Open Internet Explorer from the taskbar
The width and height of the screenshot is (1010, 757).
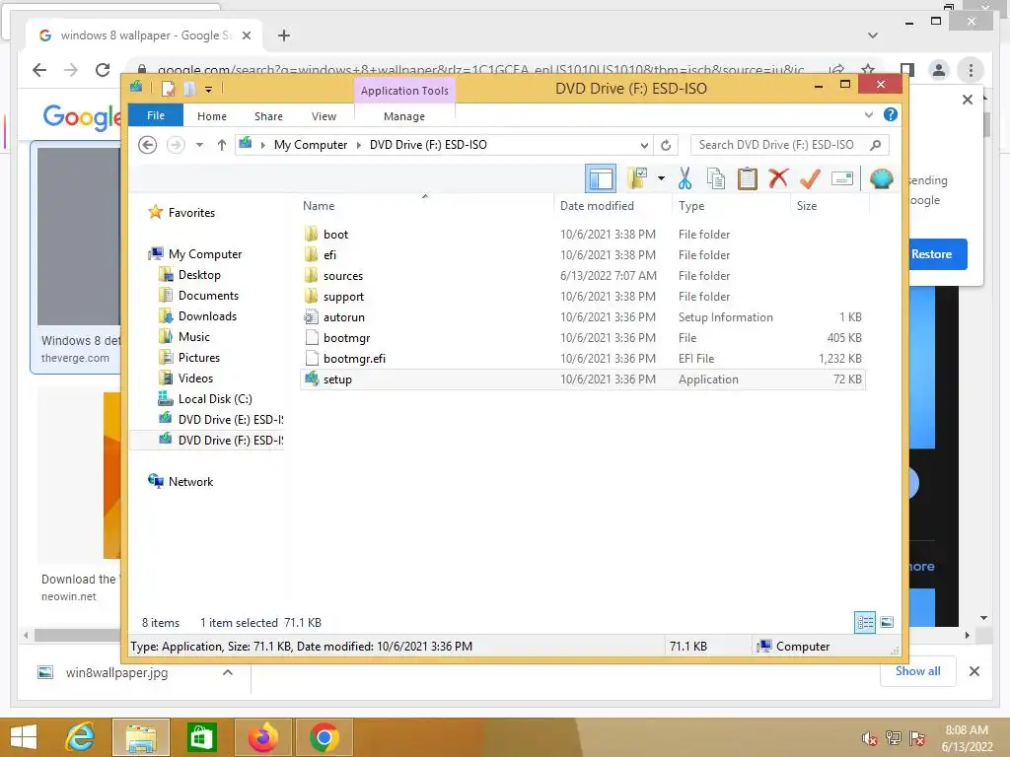tap(81, 737)
